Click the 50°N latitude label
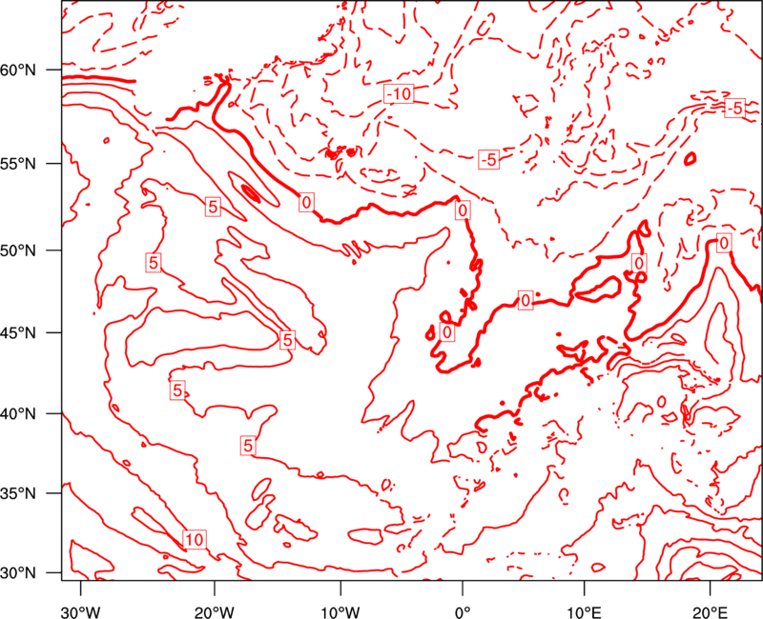 (x=17, y=250)
